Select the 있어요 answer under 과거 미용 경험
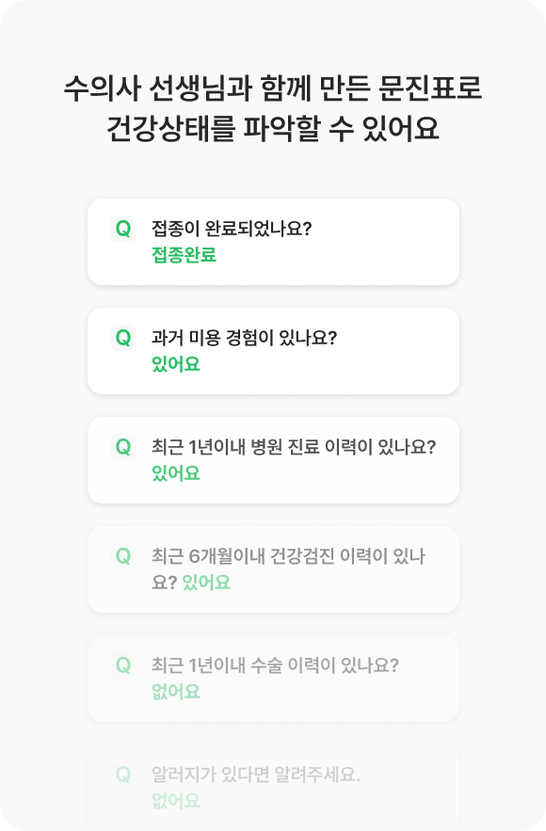This screenshot has width=546, height=831. tap(176, 364)
